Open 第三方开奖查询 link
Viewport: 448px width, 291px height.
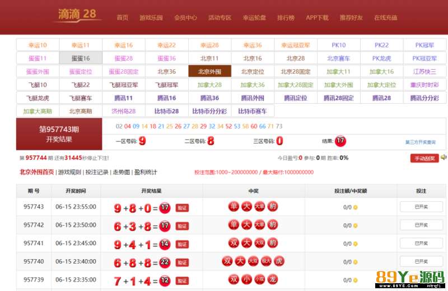pos(421,142)
